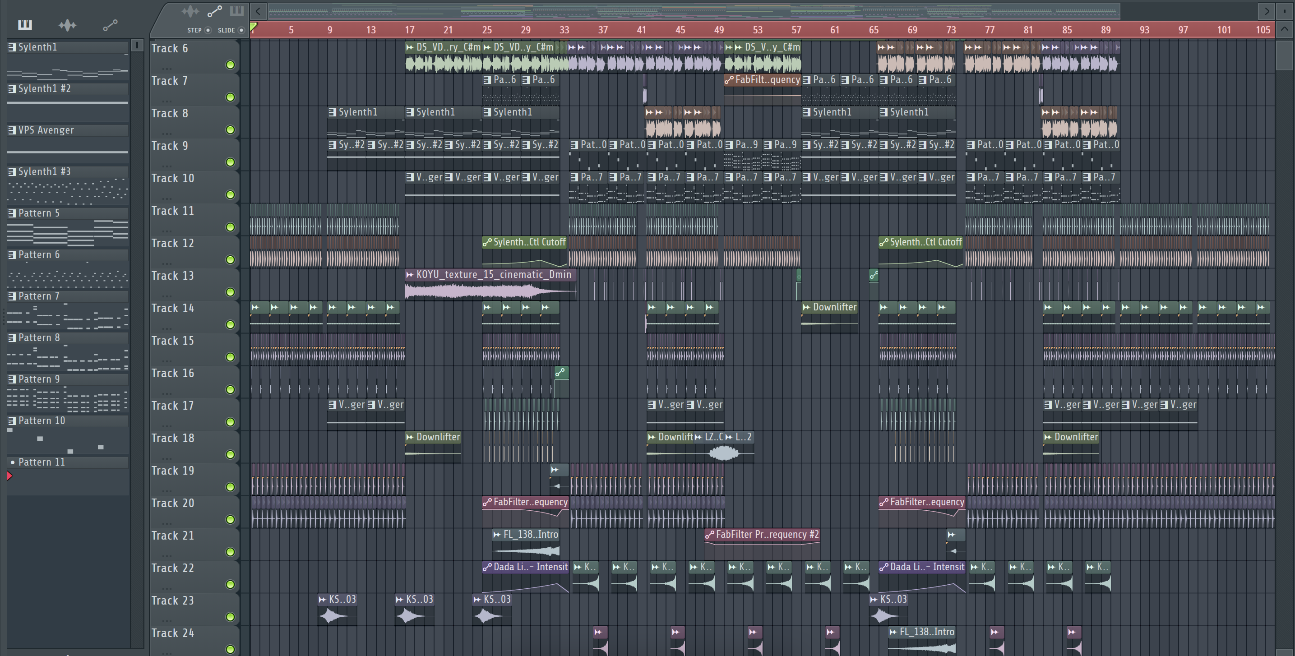
Task: Mute Track 12 with its green light
Action: pos(230,259)
